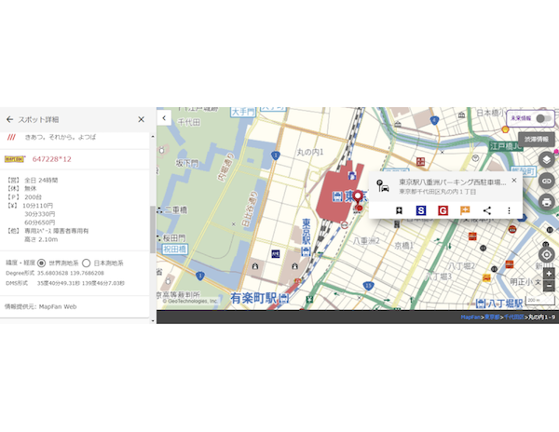Viewport: 559px width, 432px height.
Task: Click the 祝田橋 map label
Action: [x=175, y=249]
